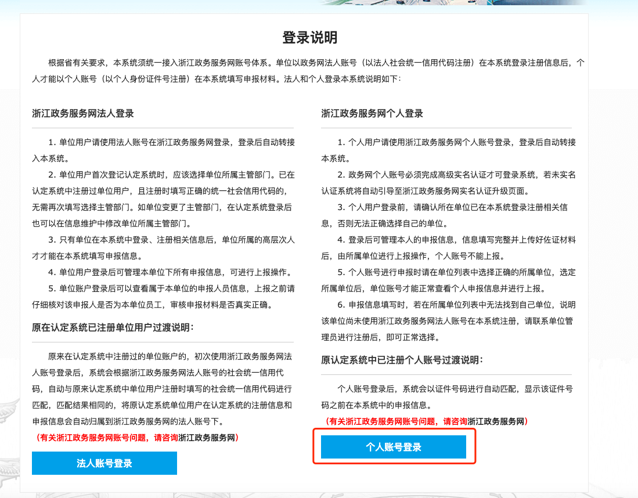This screenshot has width=638, height=498.
Task: Open 浙江政务服务网 link above 个人账号登录 button
Action: 496,421
